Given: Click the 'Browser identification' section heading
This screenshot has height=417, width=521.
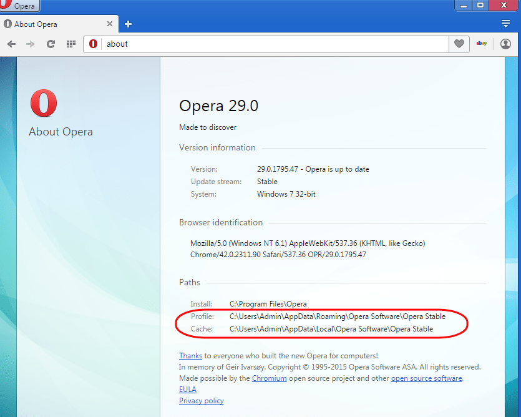Looking at the screenshot, I should 221,222.
